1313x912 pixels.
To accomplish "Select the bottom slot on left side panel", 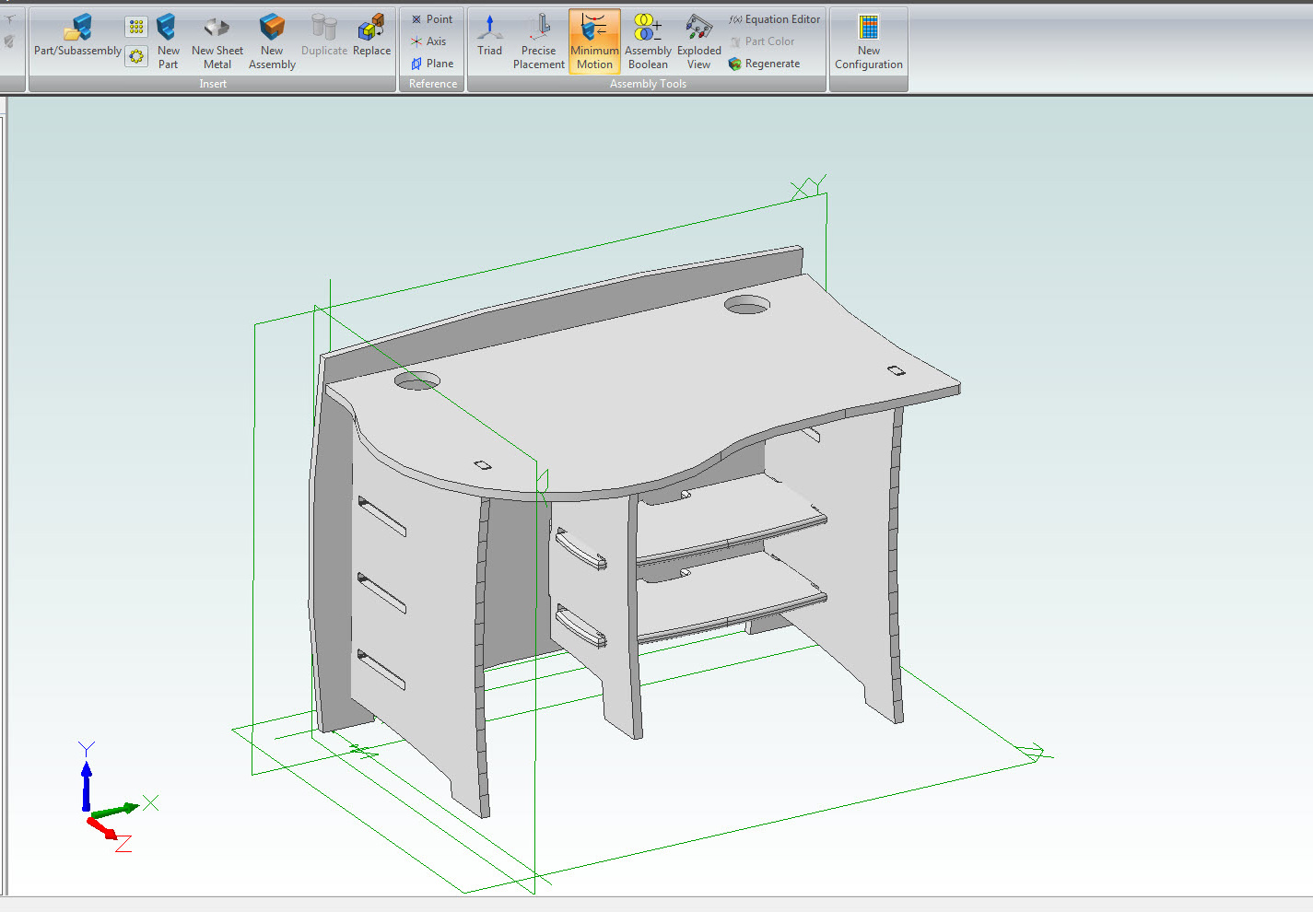I will (x=381, y=670).
